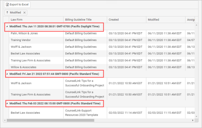Click the horizontal scrollbar thumb

50,120
